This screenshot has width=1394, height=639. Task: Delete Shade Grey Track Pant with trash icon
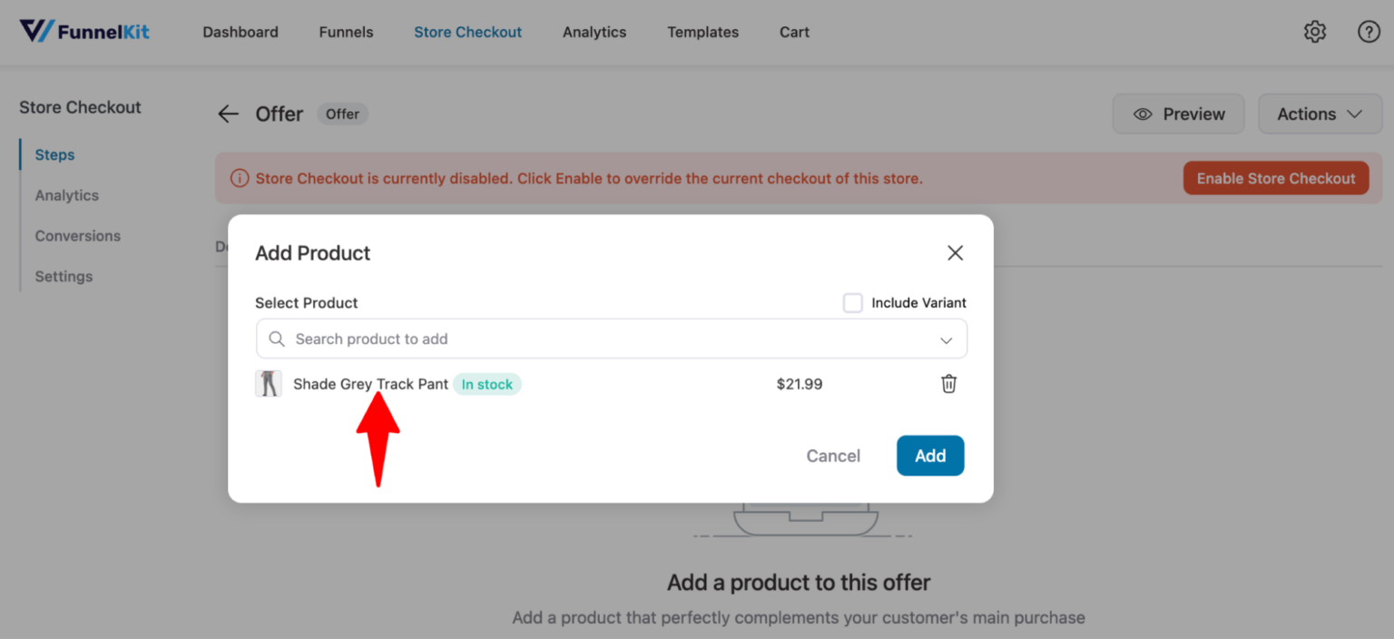coord(948,384)
